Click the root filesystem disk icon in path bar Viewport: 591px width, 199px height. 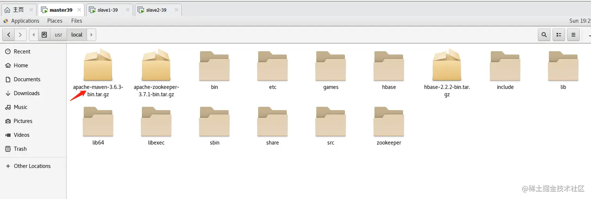click(x=44, y=35)
